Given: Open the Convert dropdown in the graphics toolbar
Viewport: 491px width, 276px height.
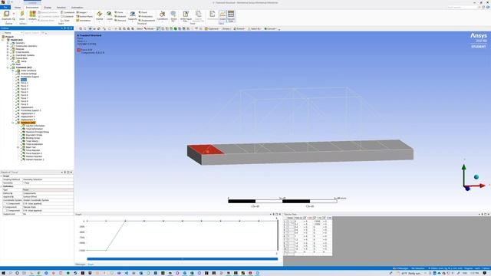Looking at the screenshot, I should tap(270, 29).
